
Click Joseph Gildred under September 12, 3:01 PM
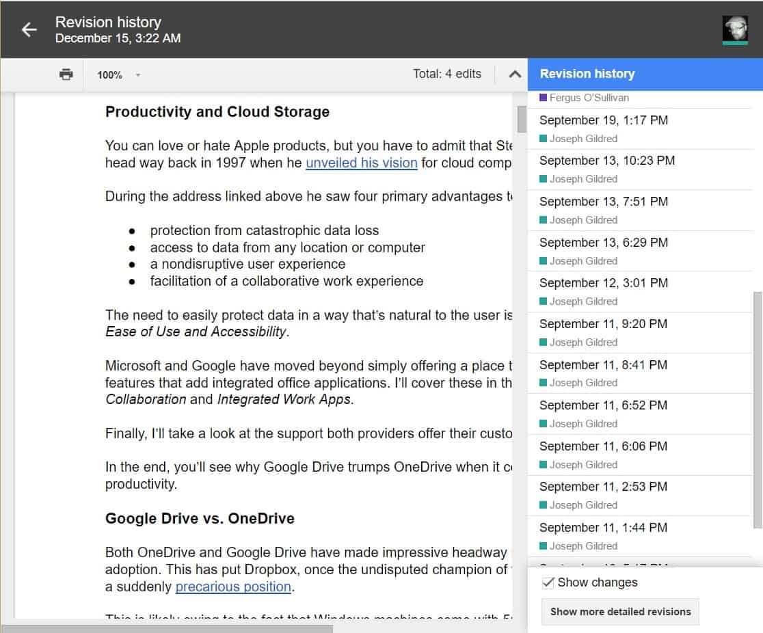point(583,301)
